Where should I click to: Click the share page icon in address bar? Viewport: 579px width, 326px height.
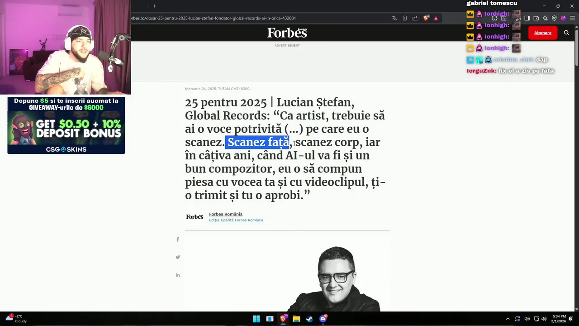click(x=415, y=18)
